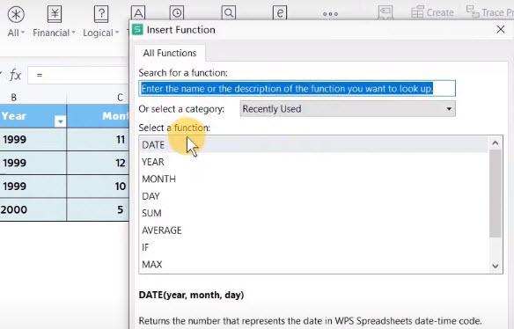The image size is (514, 329).
Task: Open the Logical functions icon
Action: tap(101, 15)
